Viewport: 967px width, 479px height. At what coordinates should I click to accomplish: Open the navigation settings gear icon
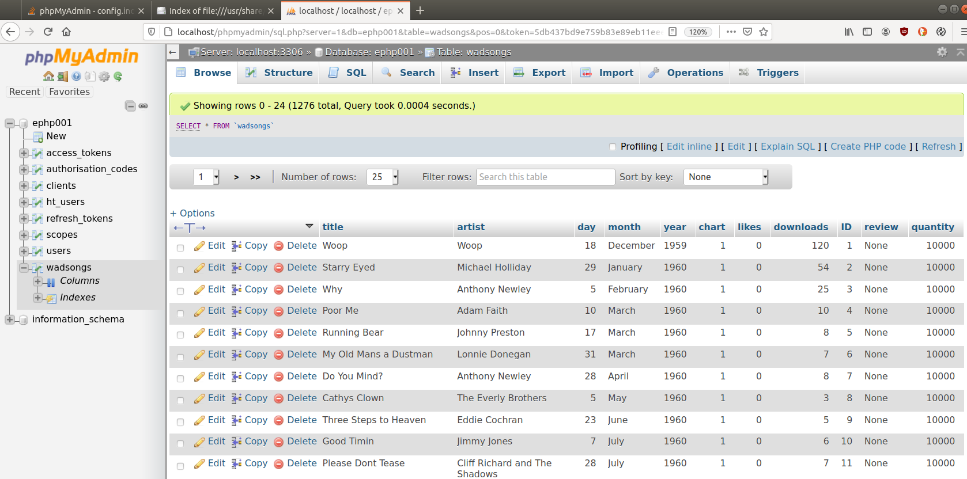[104, 76]
